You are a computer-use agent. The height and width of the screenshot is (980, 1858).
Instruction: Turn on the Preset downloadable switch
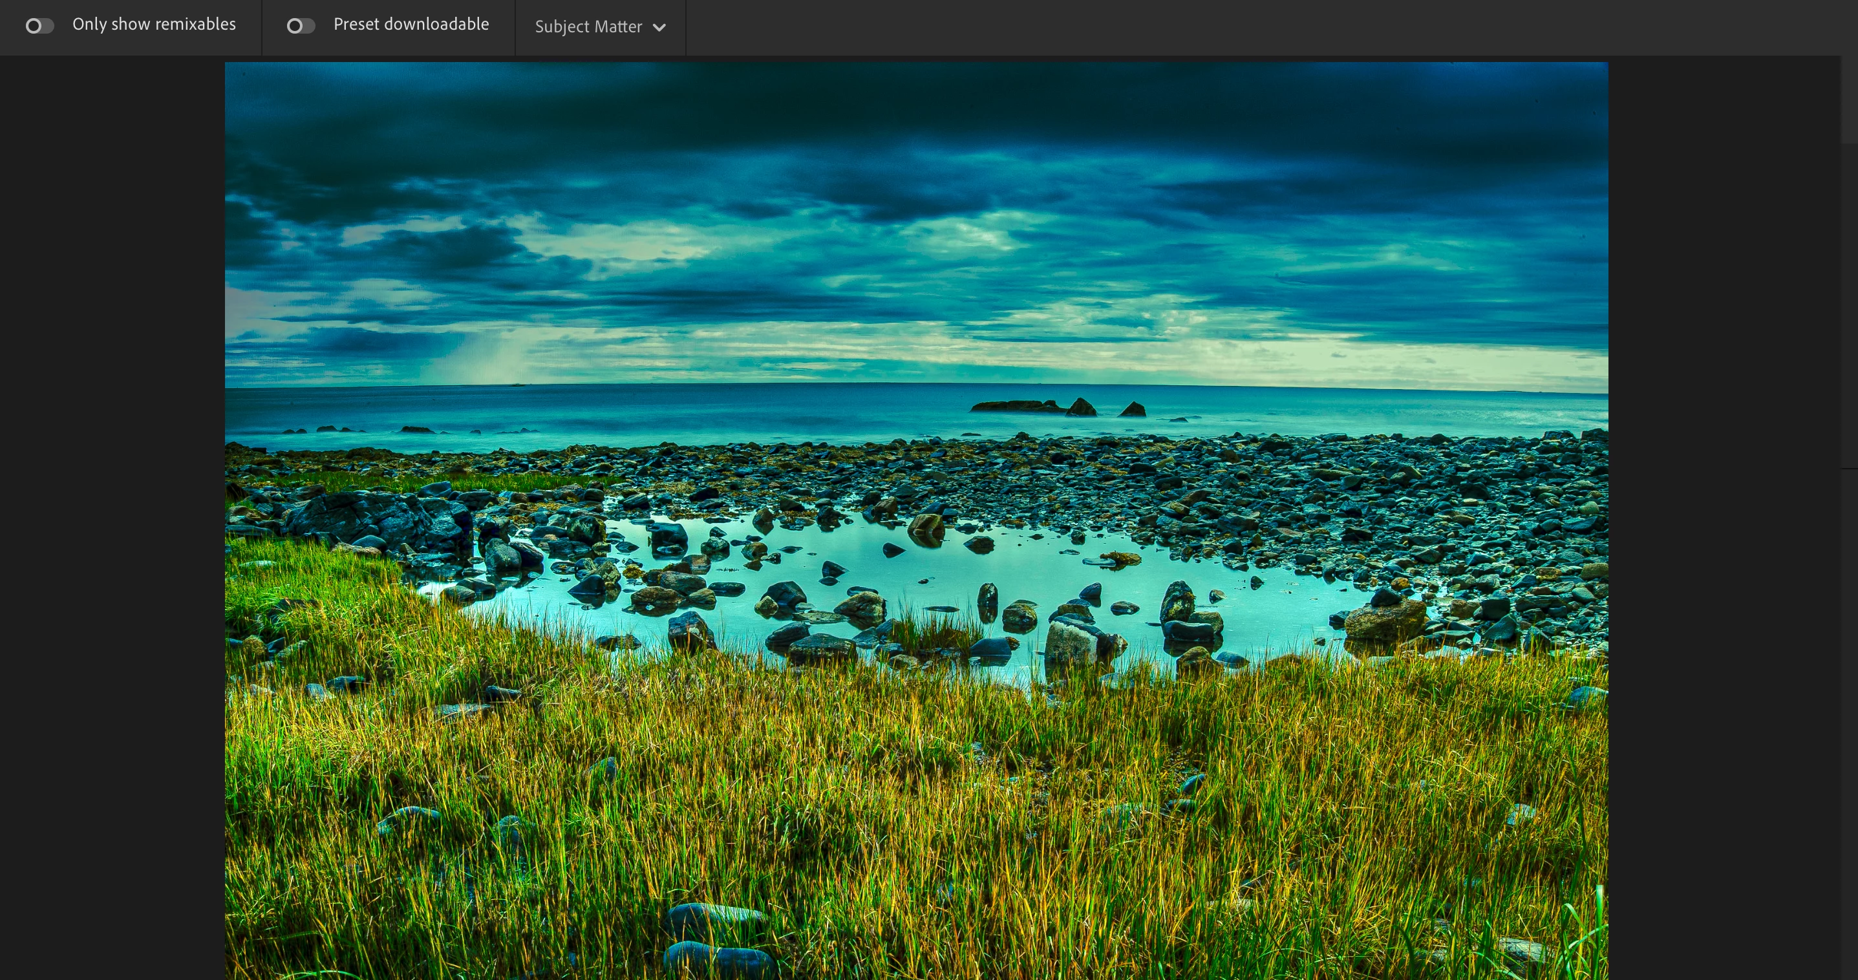[300, 26]
